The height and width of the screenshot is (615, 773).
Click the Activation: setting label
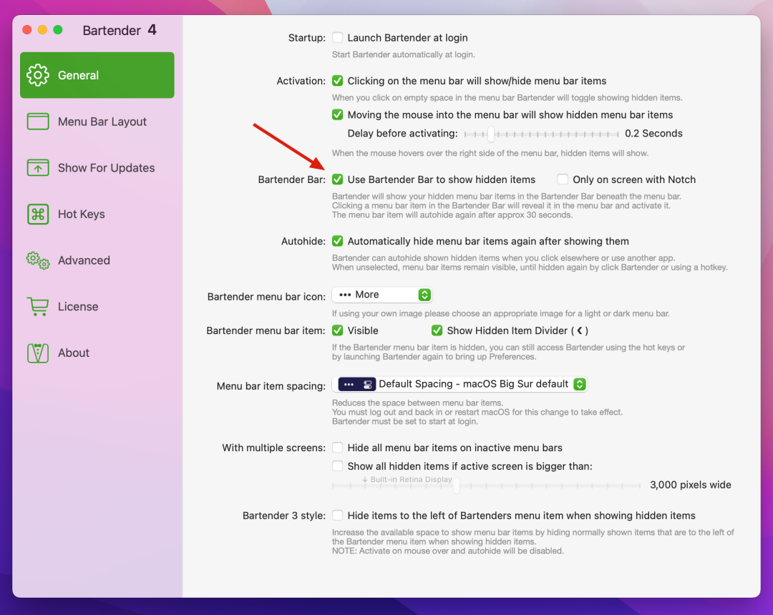pyautogui.click(x=301, y=82)
